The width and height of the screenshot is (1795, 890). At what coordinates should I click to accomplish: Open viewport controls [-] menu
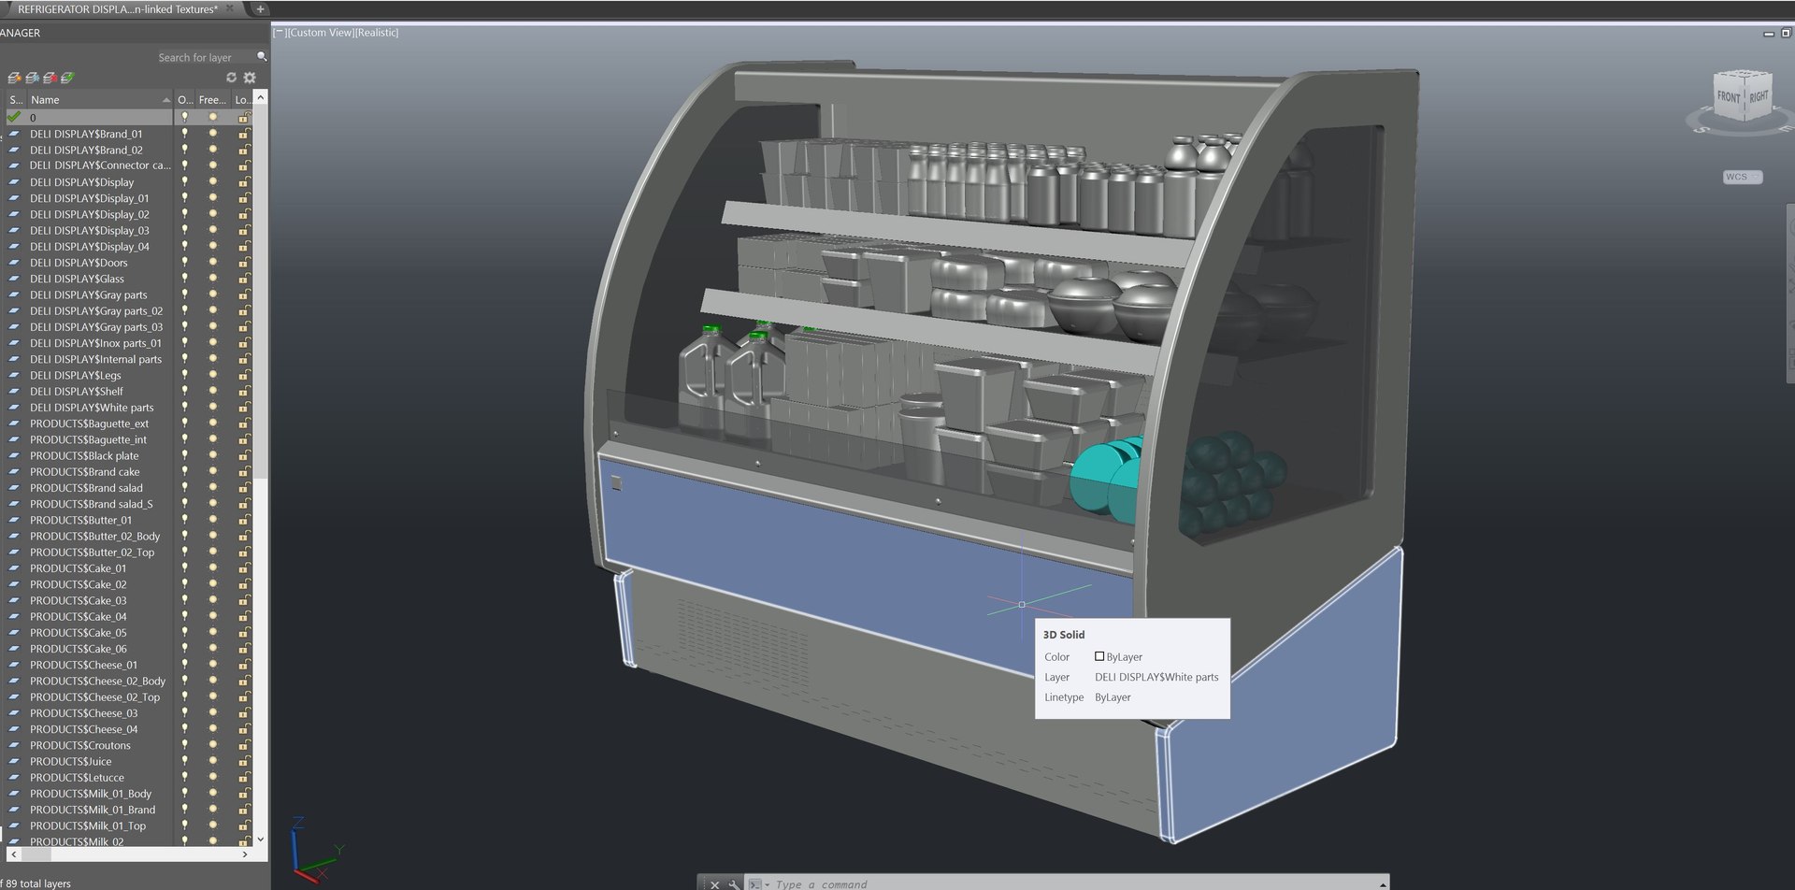279,33
